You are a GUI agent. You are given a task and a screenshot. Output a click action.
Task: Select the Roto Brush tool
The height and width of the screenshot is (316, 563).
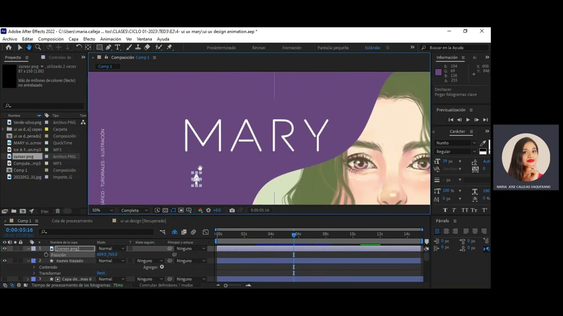159,47
